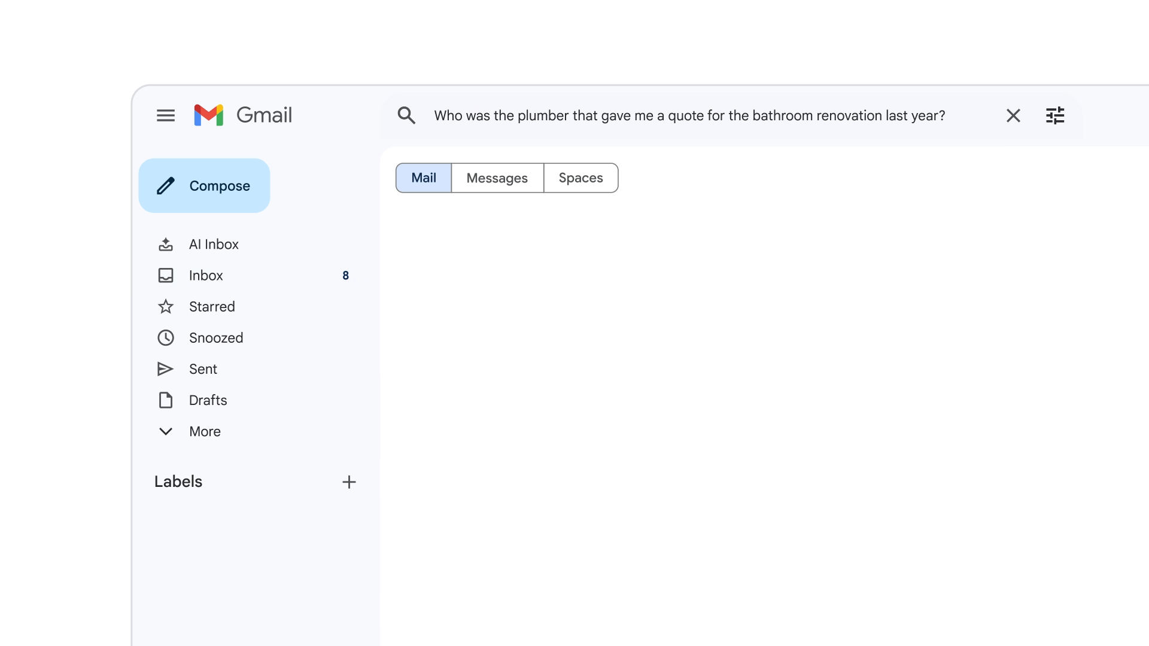Open the Sent mail folder
This screenshot has width=1149, height=646.
coord(203,369)
